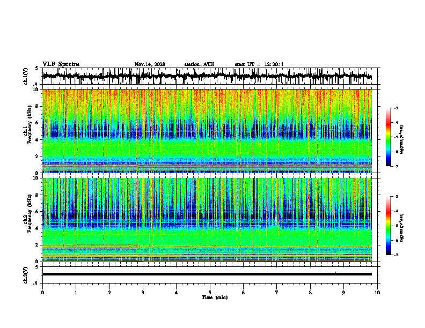Click the ch.3(V) axis label
The height and width of the screenshot is (328, 425).
tap(26, 275)
